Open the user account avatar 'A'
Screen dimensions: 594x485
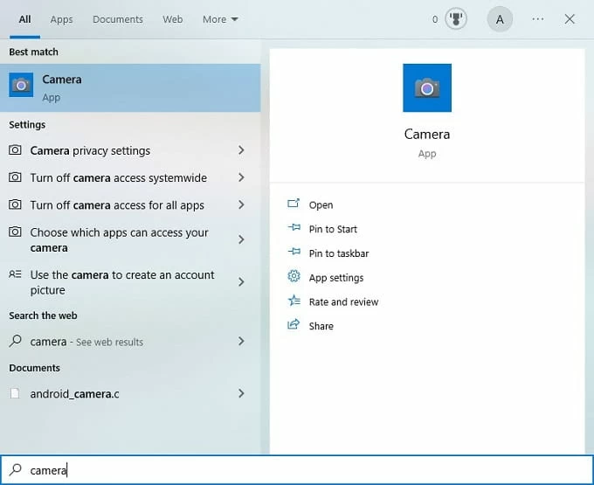pyautogui.click(x=500, y=19)
